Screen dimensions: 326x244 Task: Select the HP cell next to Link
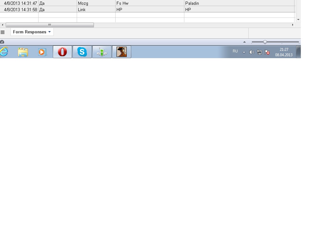coord(150,9)
